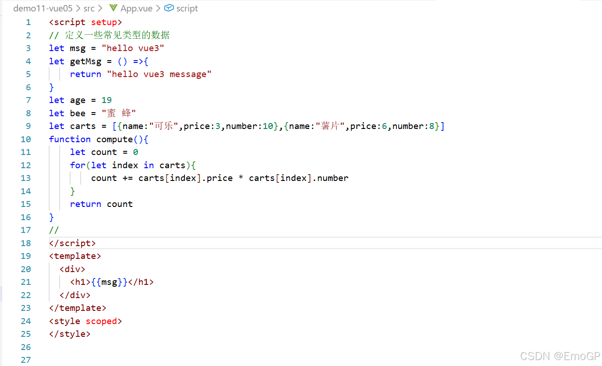The image size is (602, 366).
Task: Open the src breadcrumb segment
Action: (x=89, y=8)
